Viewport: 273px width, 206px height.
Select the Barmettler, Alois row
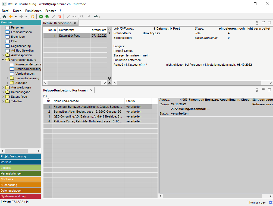87,112
